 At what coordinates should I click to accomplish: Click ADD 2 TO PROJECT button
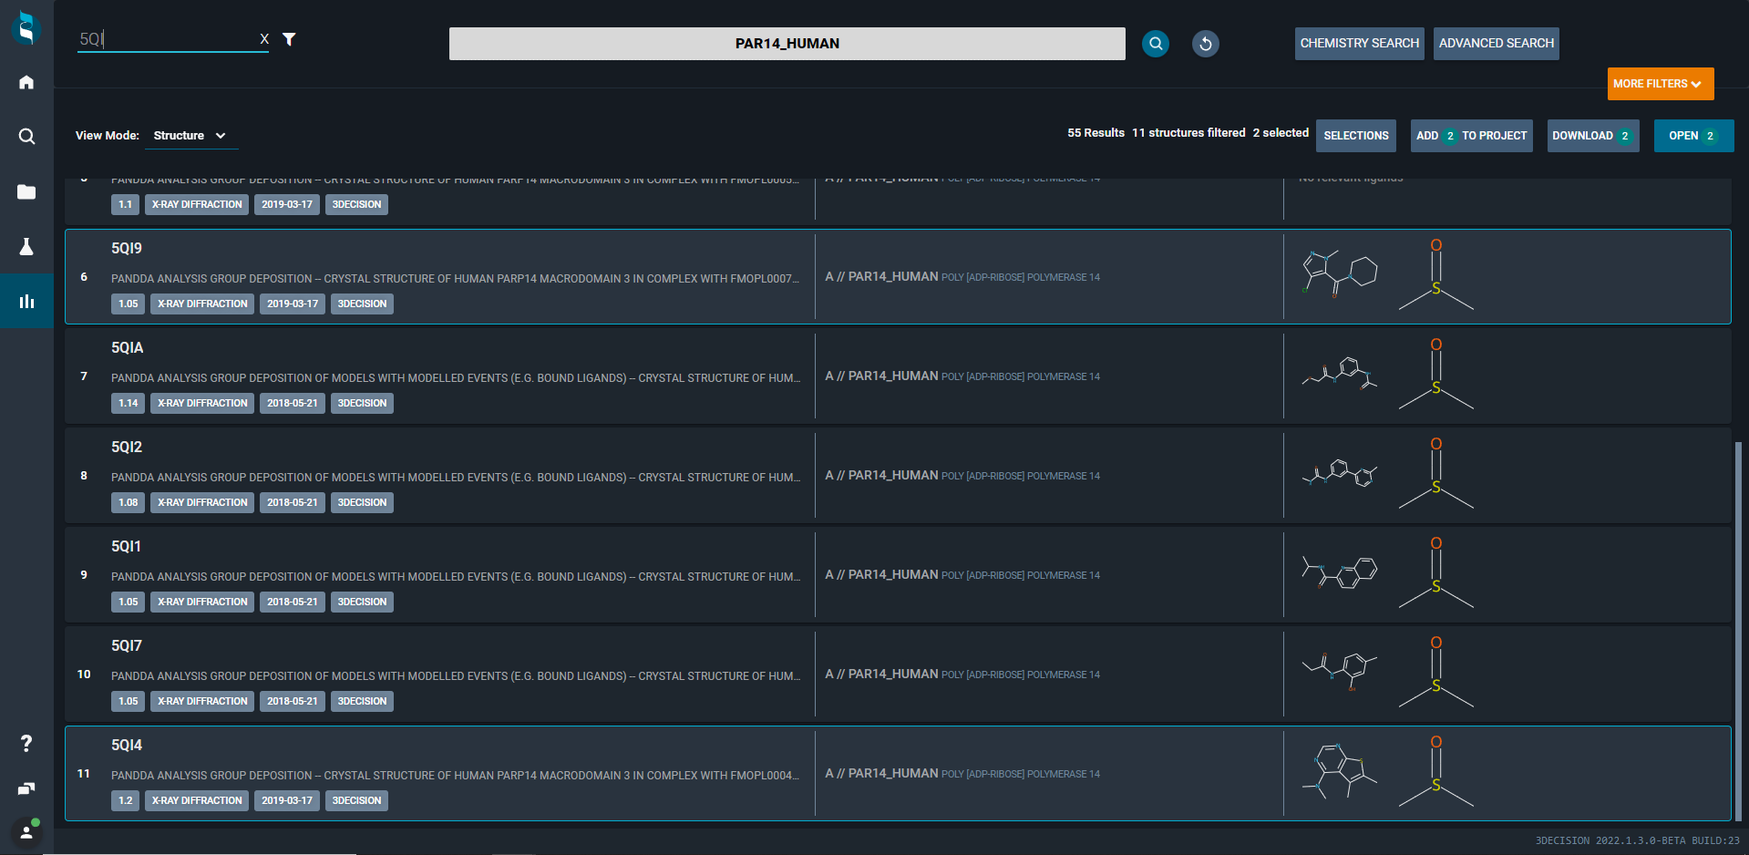click(x=1471, y=136)
